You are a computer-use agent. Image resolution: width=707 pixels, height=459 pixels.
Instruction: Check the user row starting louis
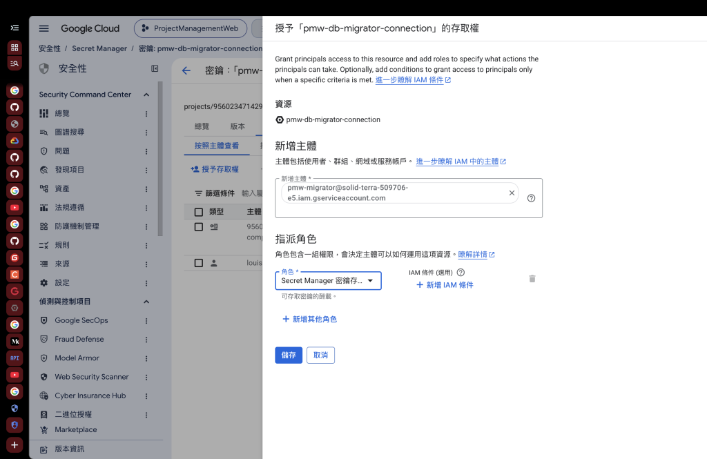tap(198, 263)
